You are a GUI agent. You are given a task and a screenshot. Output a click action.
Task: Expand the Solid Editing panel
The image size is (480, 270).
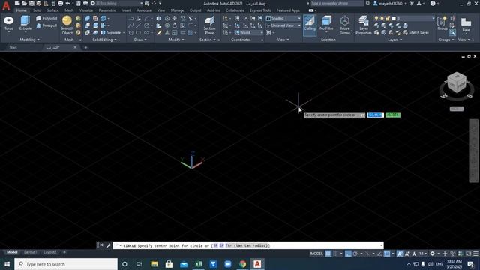coord(104,40)
